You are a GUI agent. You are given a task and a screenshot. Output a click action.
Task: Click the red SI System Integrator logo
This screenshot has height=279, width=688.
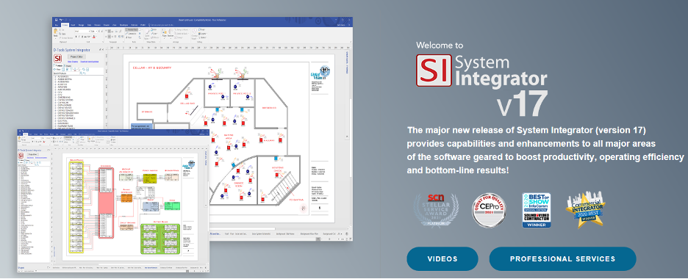tap(434, 70)
